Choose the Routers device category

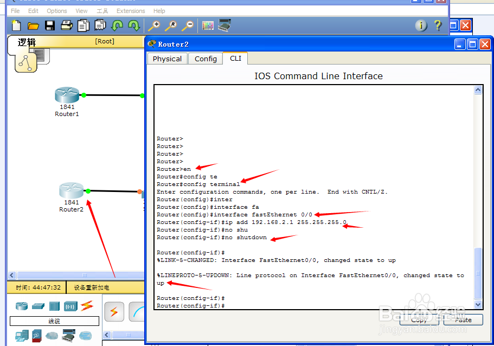pos(22,306)
